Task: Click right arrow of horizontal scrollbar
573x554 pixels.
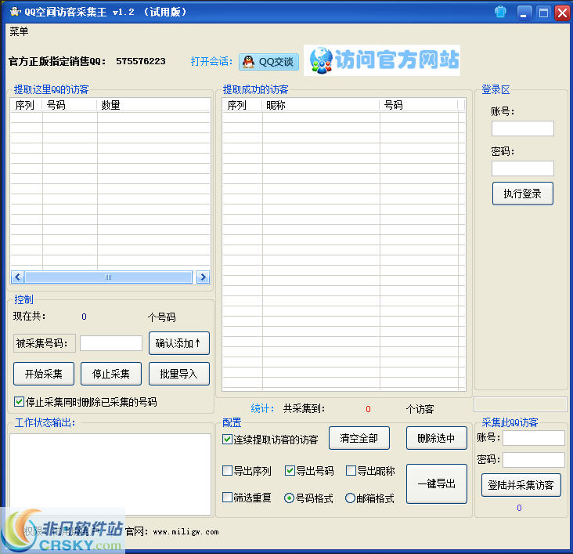Action: (x=203, y=277)
